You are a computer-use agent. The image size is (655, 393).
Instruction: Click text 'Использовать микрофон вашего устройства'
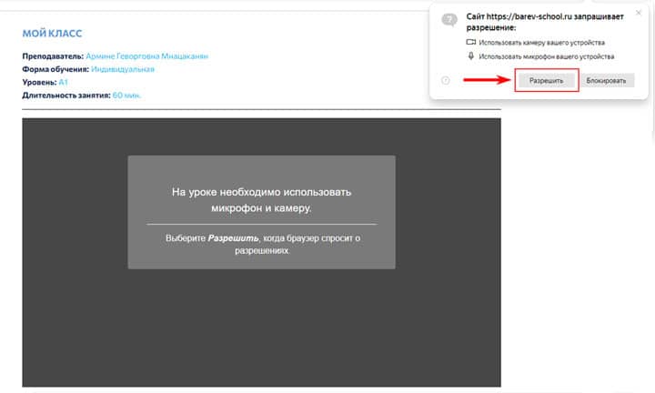[x=547, y=56]
